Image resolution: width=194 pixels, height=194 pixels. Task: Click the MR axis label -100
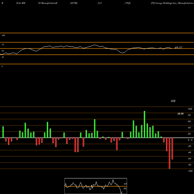pyautogui.click(x=190, y=171)
